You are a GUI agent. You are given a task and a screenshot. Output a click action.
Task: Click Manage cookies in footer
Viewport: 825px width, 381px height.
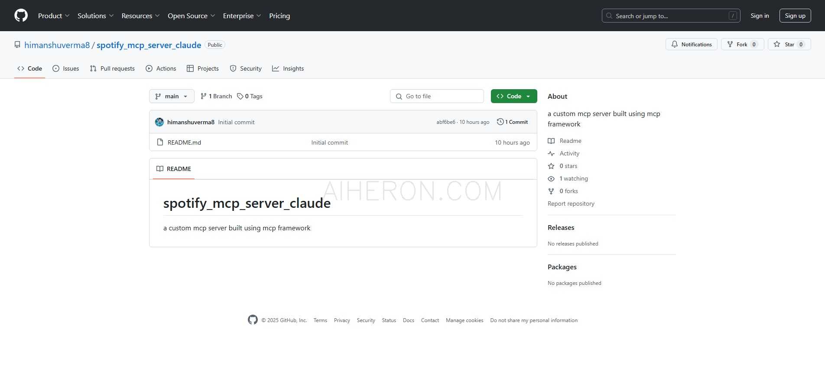(464, 320)
